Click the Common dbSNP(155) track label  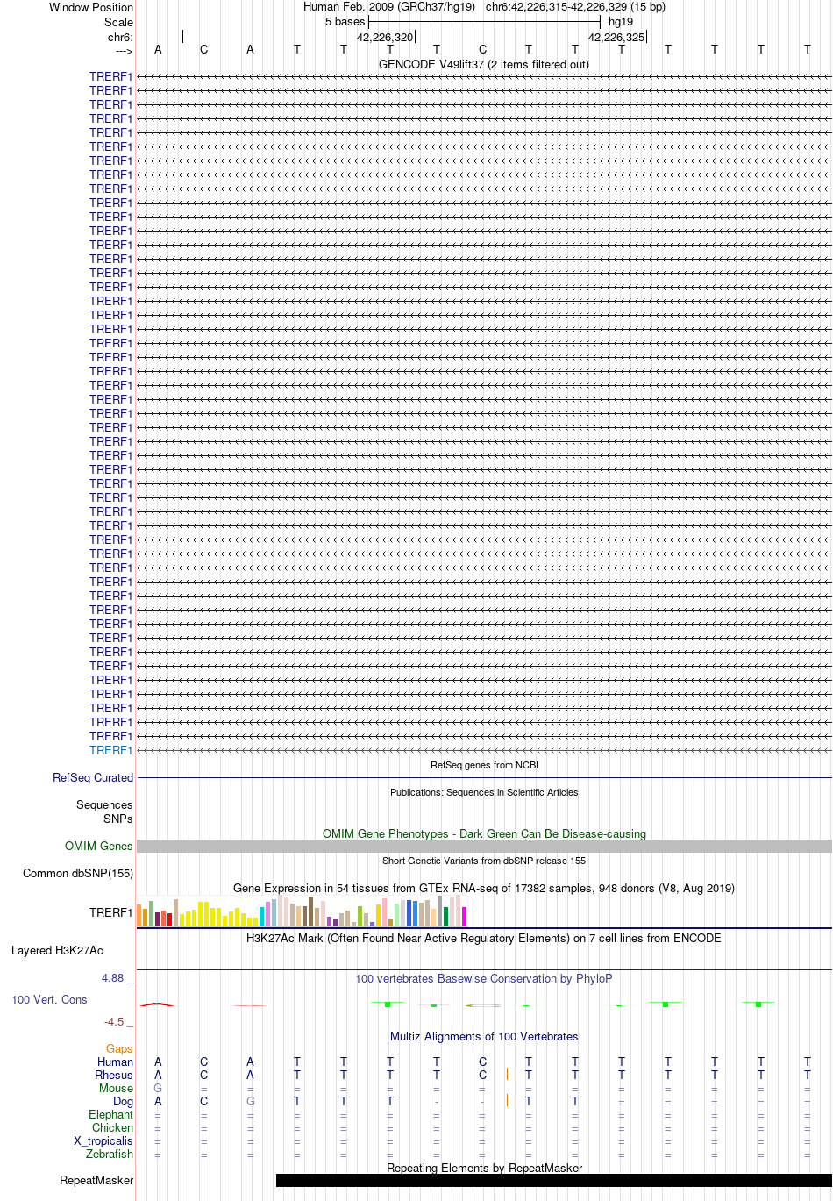78,873
